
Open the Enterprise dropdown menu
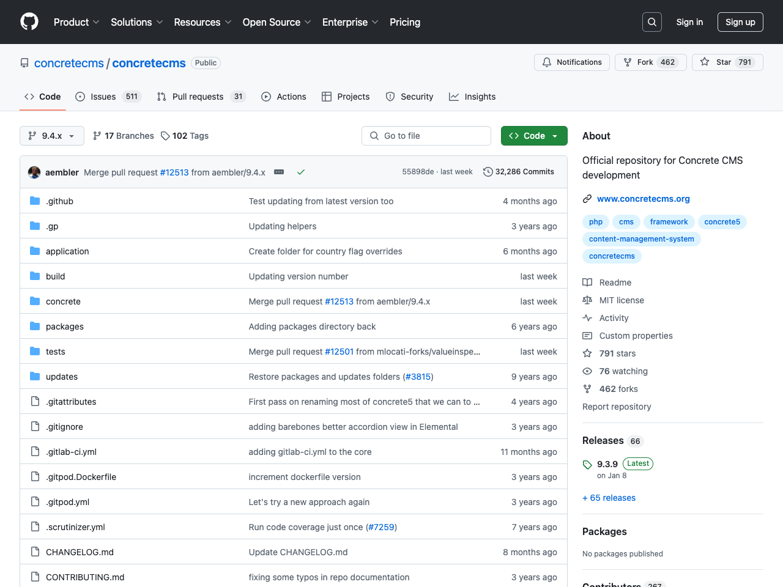click(351, 22)
